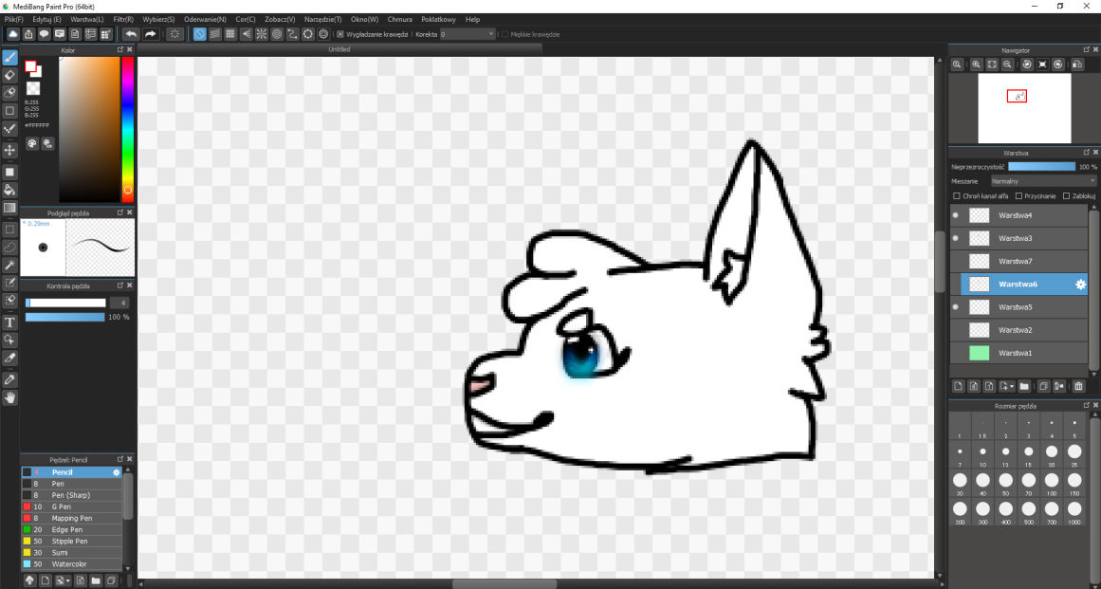This screenshot has height=589, width=1101.
Task: Duplicate the current layer
Action: 1043,386
